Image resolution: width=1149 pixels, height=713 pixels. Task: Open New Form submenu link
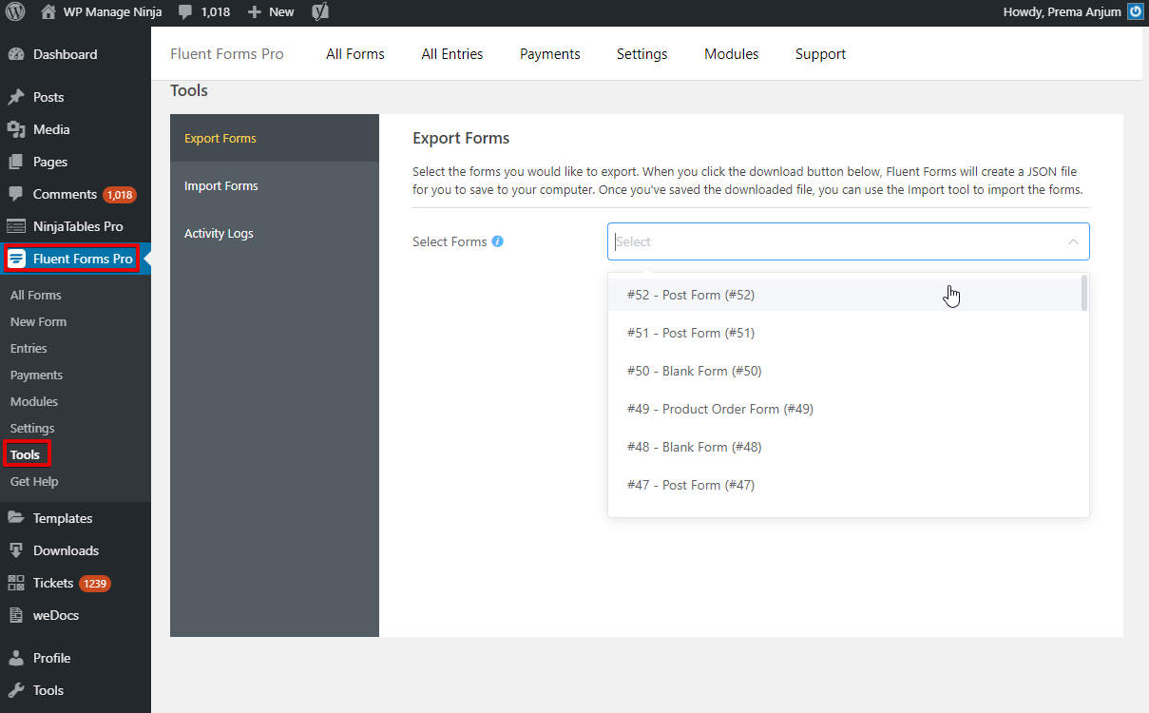(38, 321)
